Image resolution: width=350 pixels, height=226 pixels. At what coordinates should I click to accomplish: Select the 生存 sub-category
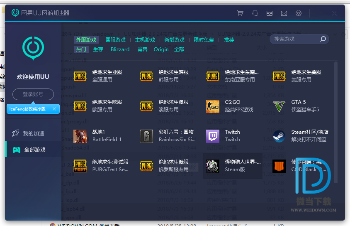[x=98, y=49]
